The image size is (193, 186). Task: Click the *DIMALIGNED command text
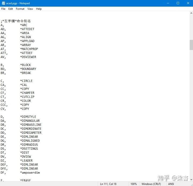(x=30, y=141)
